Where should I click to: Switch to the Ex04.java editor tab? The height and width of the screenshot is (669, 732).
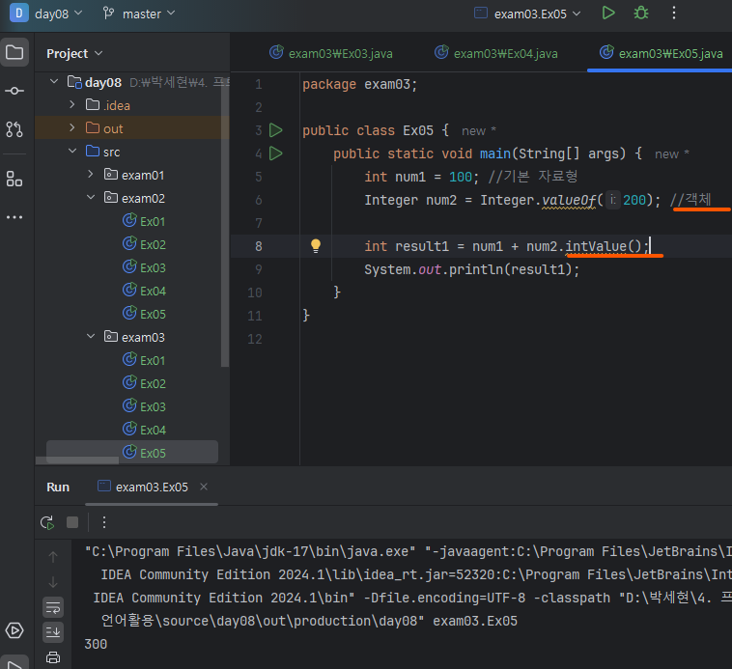tap(495, 53)
